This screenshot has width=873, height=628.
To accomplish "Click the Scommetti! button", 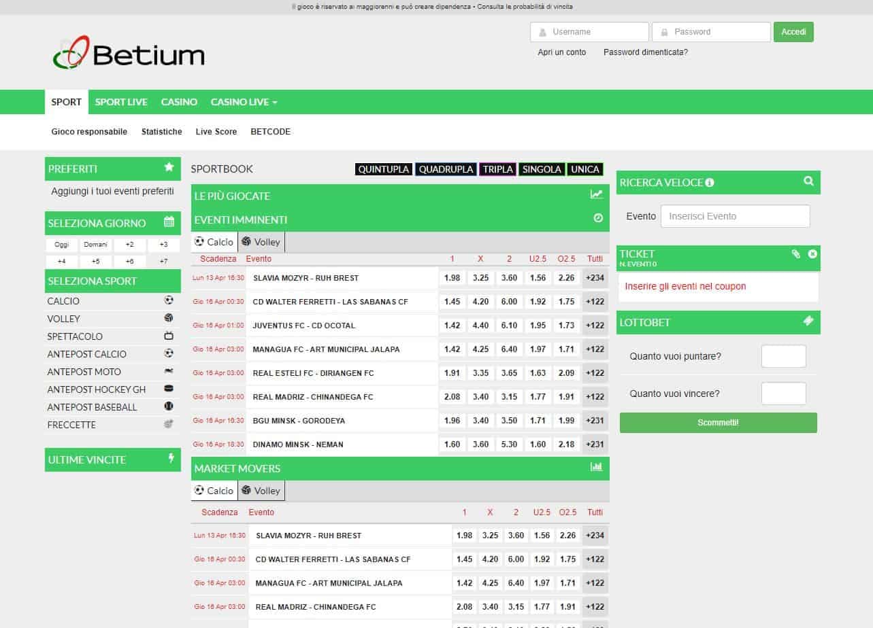I will (x=718, y=423).
